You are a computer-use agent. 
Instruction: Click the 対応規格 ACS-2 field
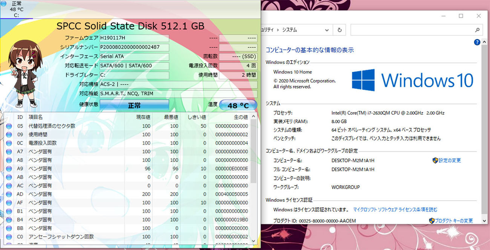[178, 84]
